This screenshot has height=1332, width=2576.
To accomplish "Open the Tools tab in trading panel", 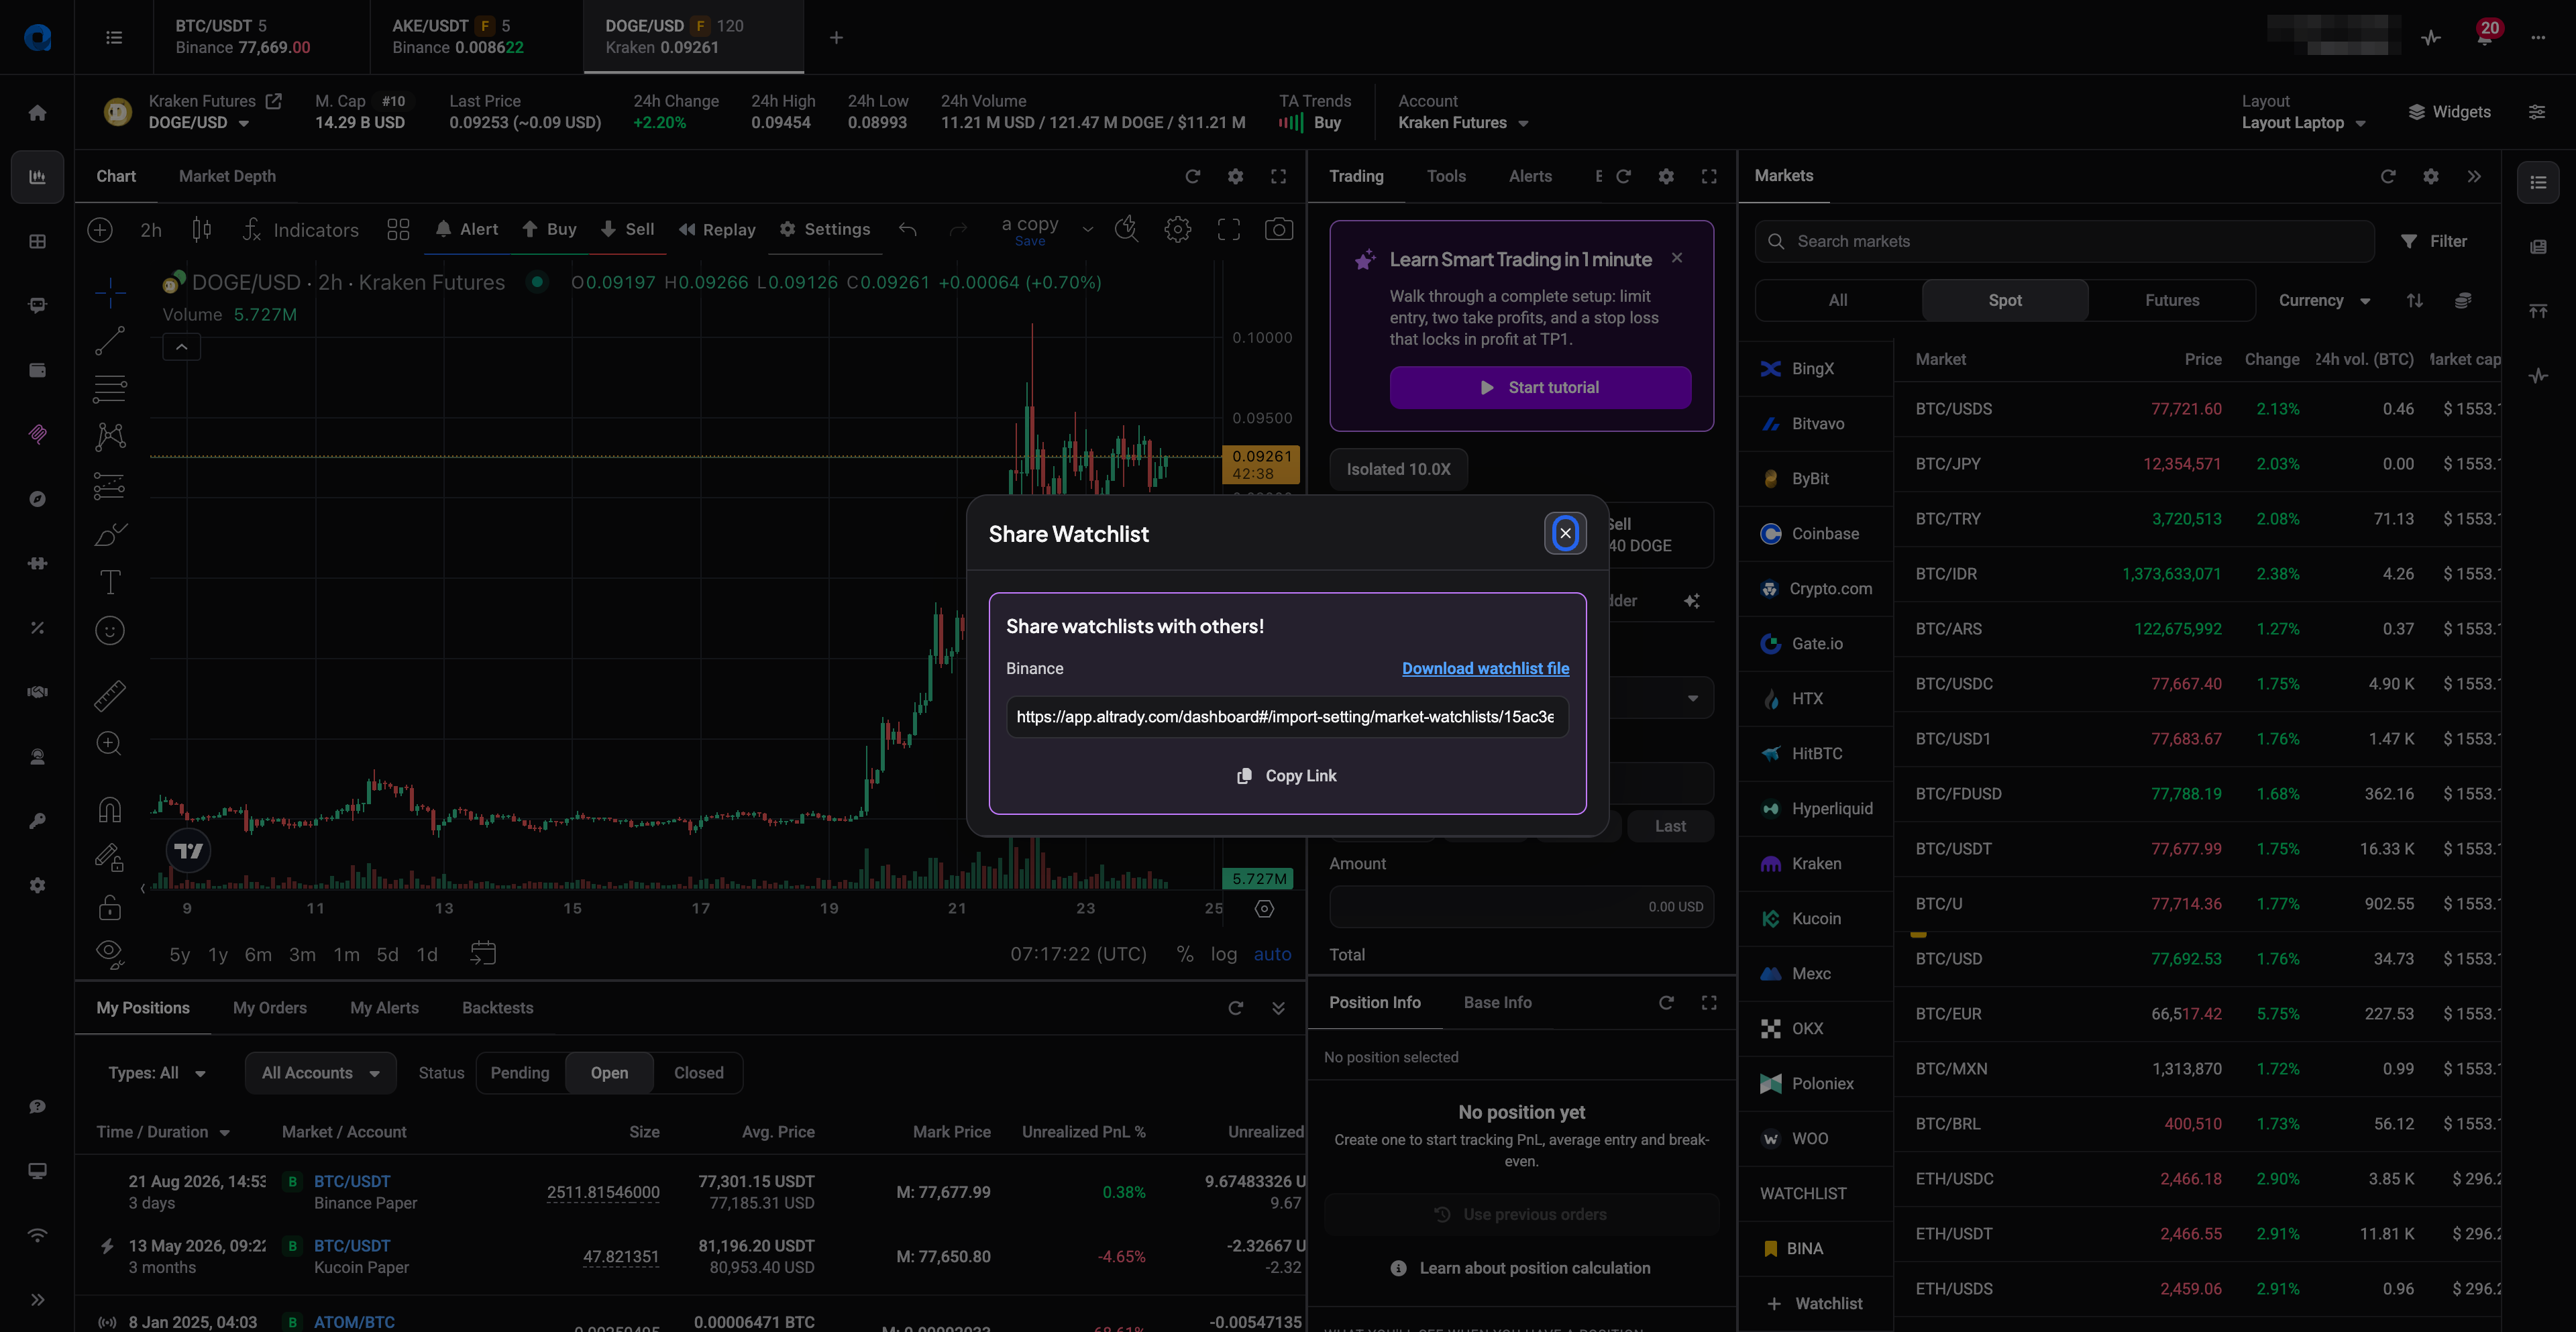I will click(1446, 176).
